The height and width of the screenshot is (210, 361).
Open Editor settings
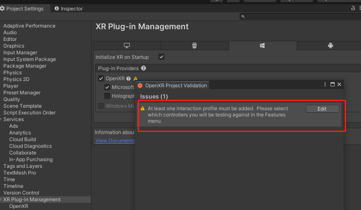click(x=10, y=39)
